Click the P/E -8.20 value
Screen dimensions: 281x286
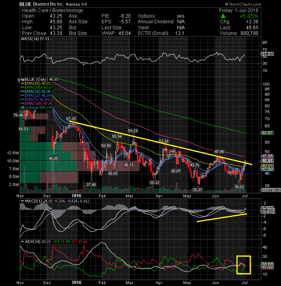click(125, 16)
